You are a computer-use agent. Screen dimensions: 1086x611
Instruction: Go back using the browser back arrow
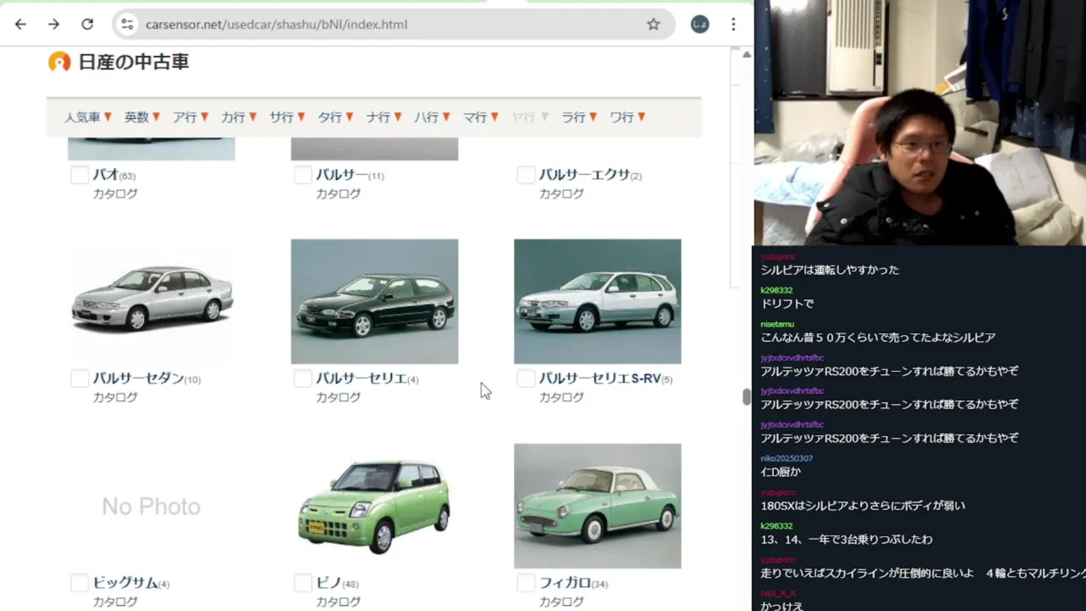[20, 25]
